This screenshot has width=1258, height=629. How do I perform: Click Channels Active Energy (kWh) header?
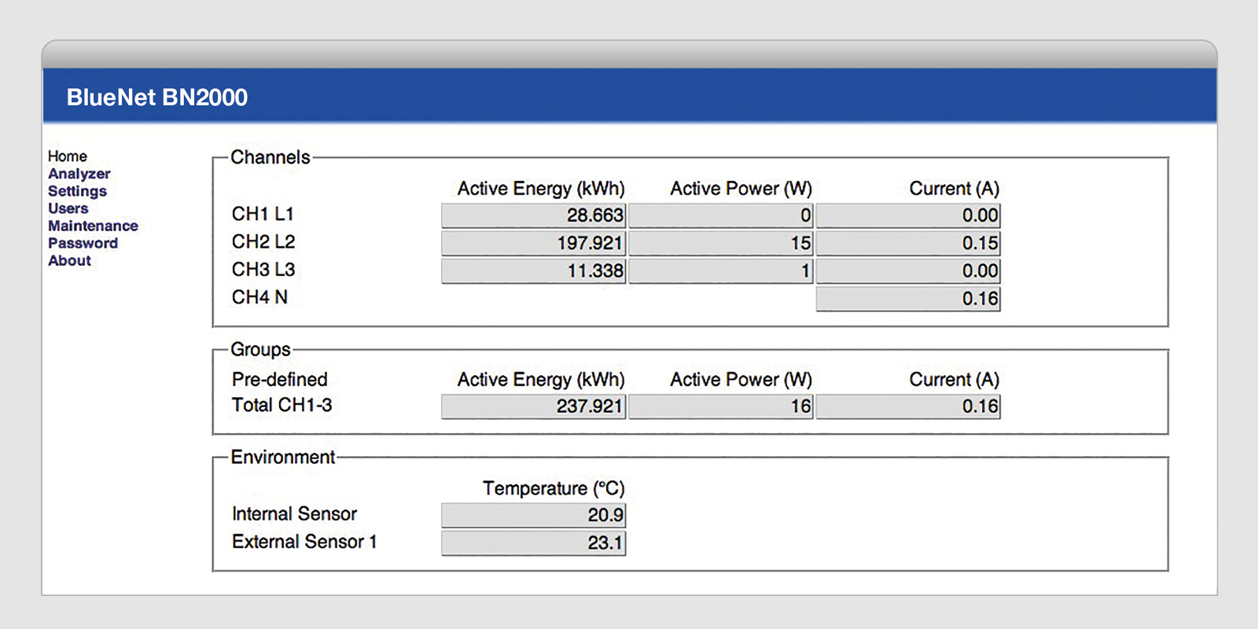[541, 189]
